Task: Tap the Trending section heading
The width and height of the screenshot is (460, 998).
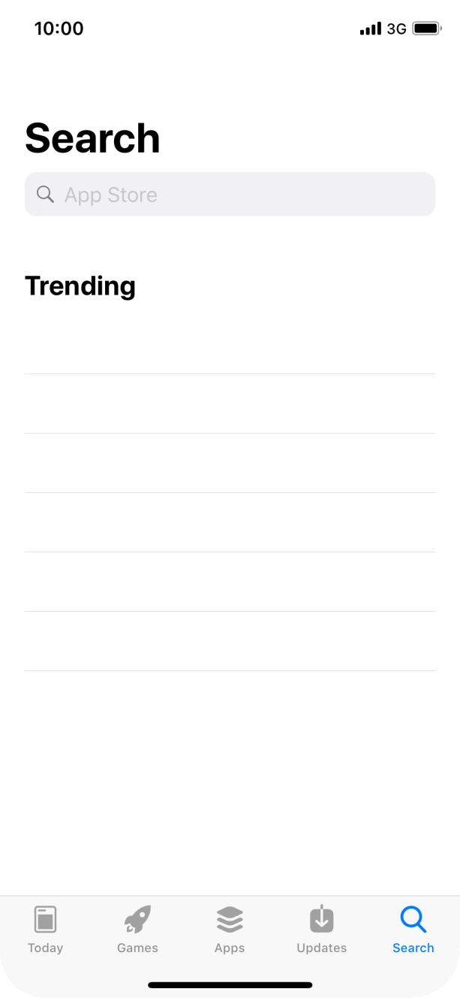Action: click(x=80, y=286)
